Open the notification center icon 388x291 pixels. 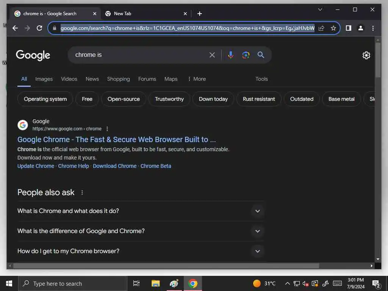376,284
